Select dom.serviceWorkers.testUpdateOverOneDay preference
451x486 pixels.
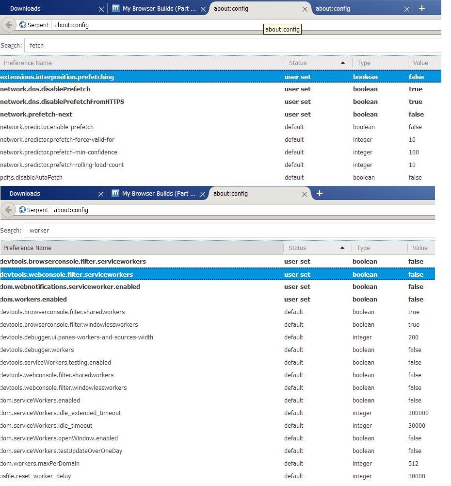click(x=217, y=451)
